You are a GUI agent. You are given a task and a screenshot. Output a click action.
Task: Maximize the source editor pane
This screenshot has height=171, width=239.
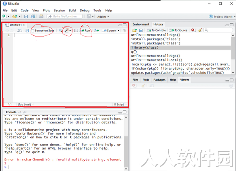(x=125, y=25)
